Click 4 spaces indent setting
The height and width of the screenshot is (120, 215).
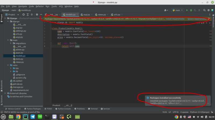184,112
